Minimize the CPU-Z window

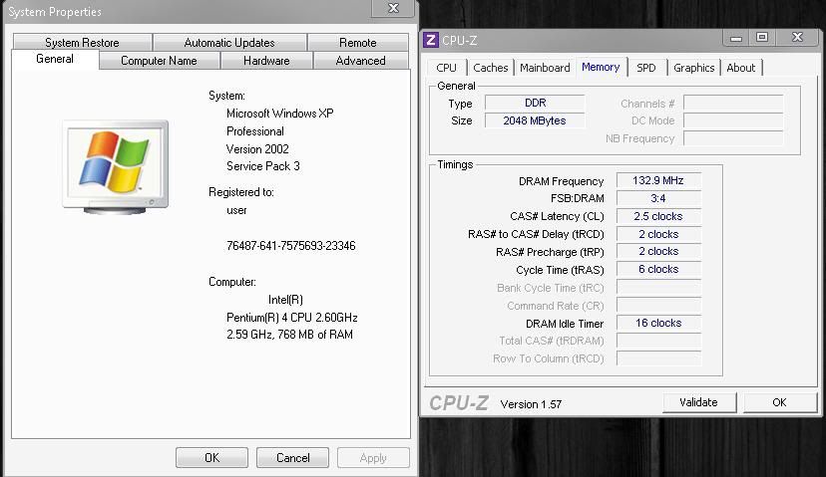point(736,38)
